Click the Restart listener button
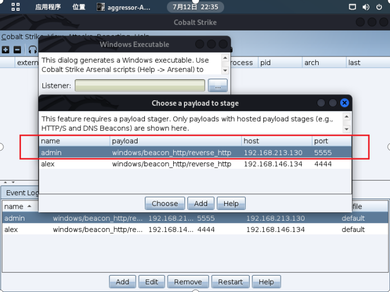The image size is (390, 292). click(x=230, y=282)
